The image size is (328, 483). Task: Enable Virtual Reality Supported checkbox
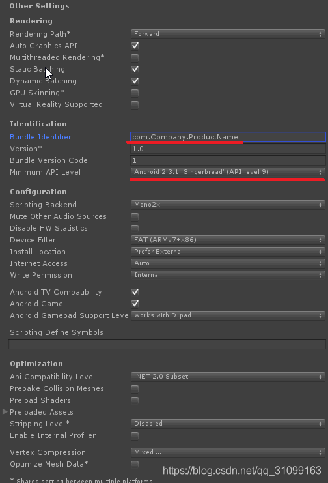tap(135, 104)
